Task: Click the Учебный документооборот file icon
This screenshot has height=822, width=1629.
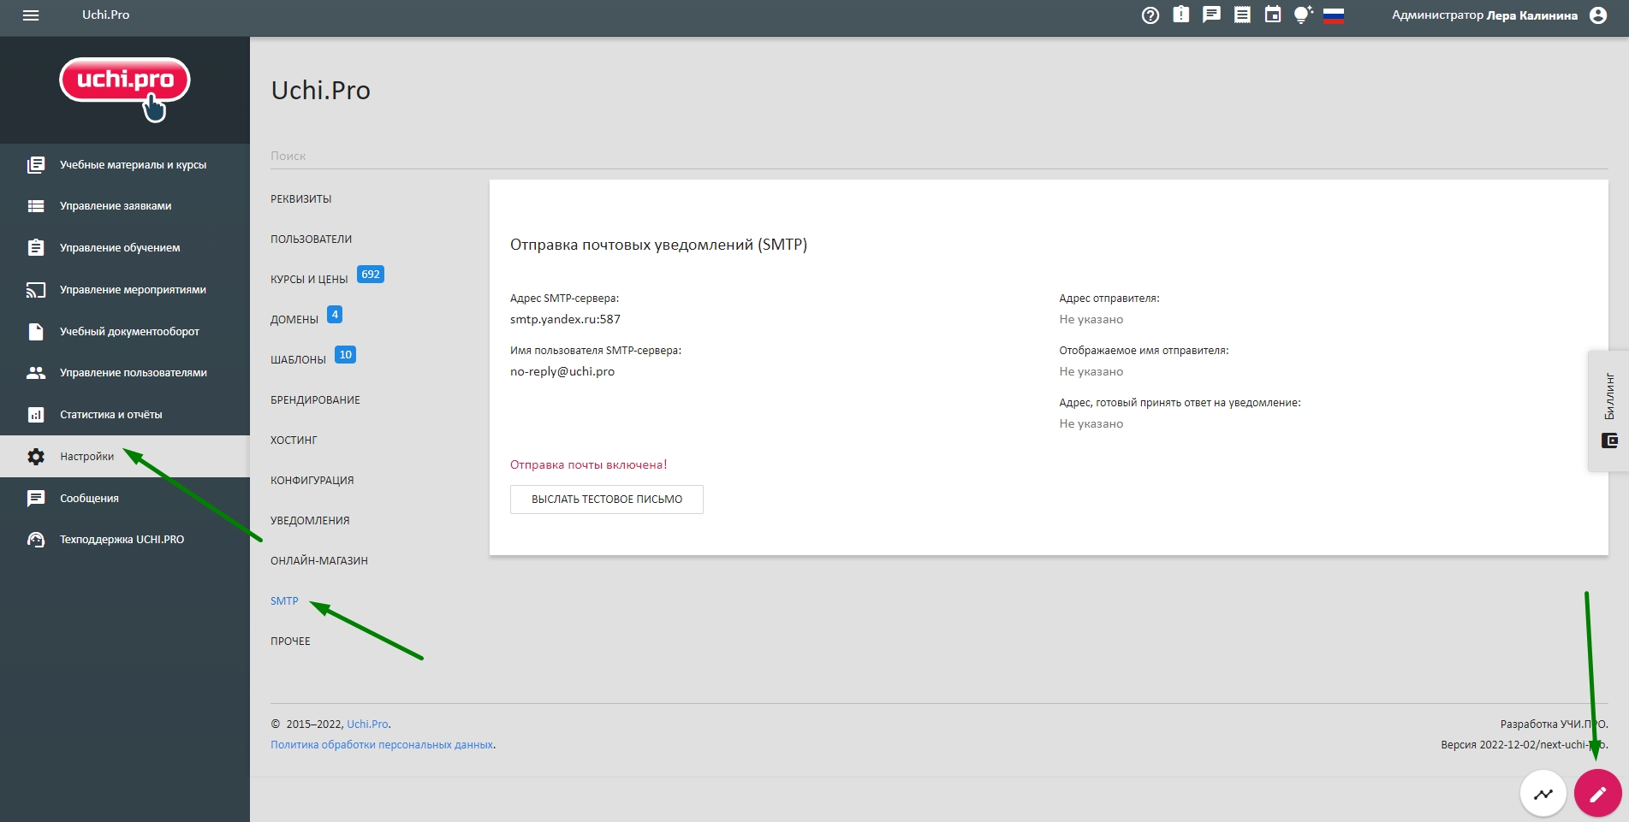Action: coord(36,331)
